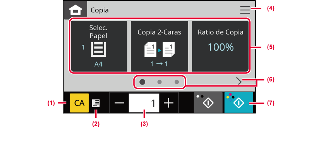Go to next page with right chevron
326x143 pixels.
click(240, 82)
